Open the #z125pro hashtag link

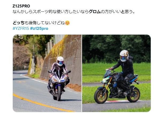click(39, 29)
